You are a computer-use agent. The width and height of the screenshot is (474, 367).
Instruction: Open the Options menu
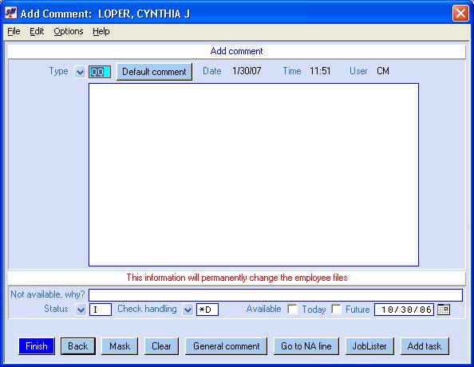[69, 31]
